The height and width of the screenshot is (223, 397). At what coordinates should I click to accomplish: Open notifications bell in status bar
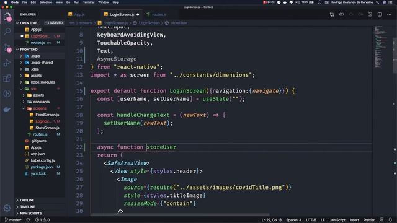(x=390, y=220)
